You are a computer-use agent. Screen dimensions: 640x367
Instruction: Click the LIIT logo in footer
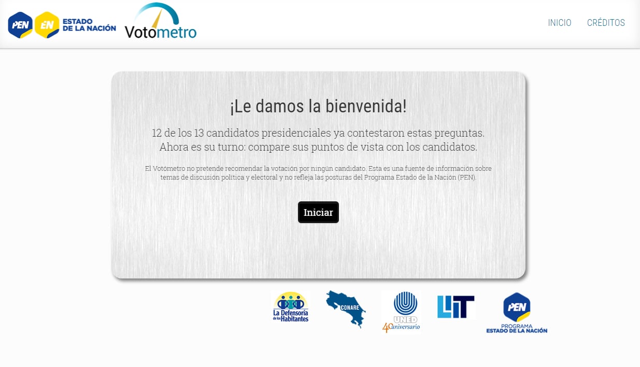(456, 306)
